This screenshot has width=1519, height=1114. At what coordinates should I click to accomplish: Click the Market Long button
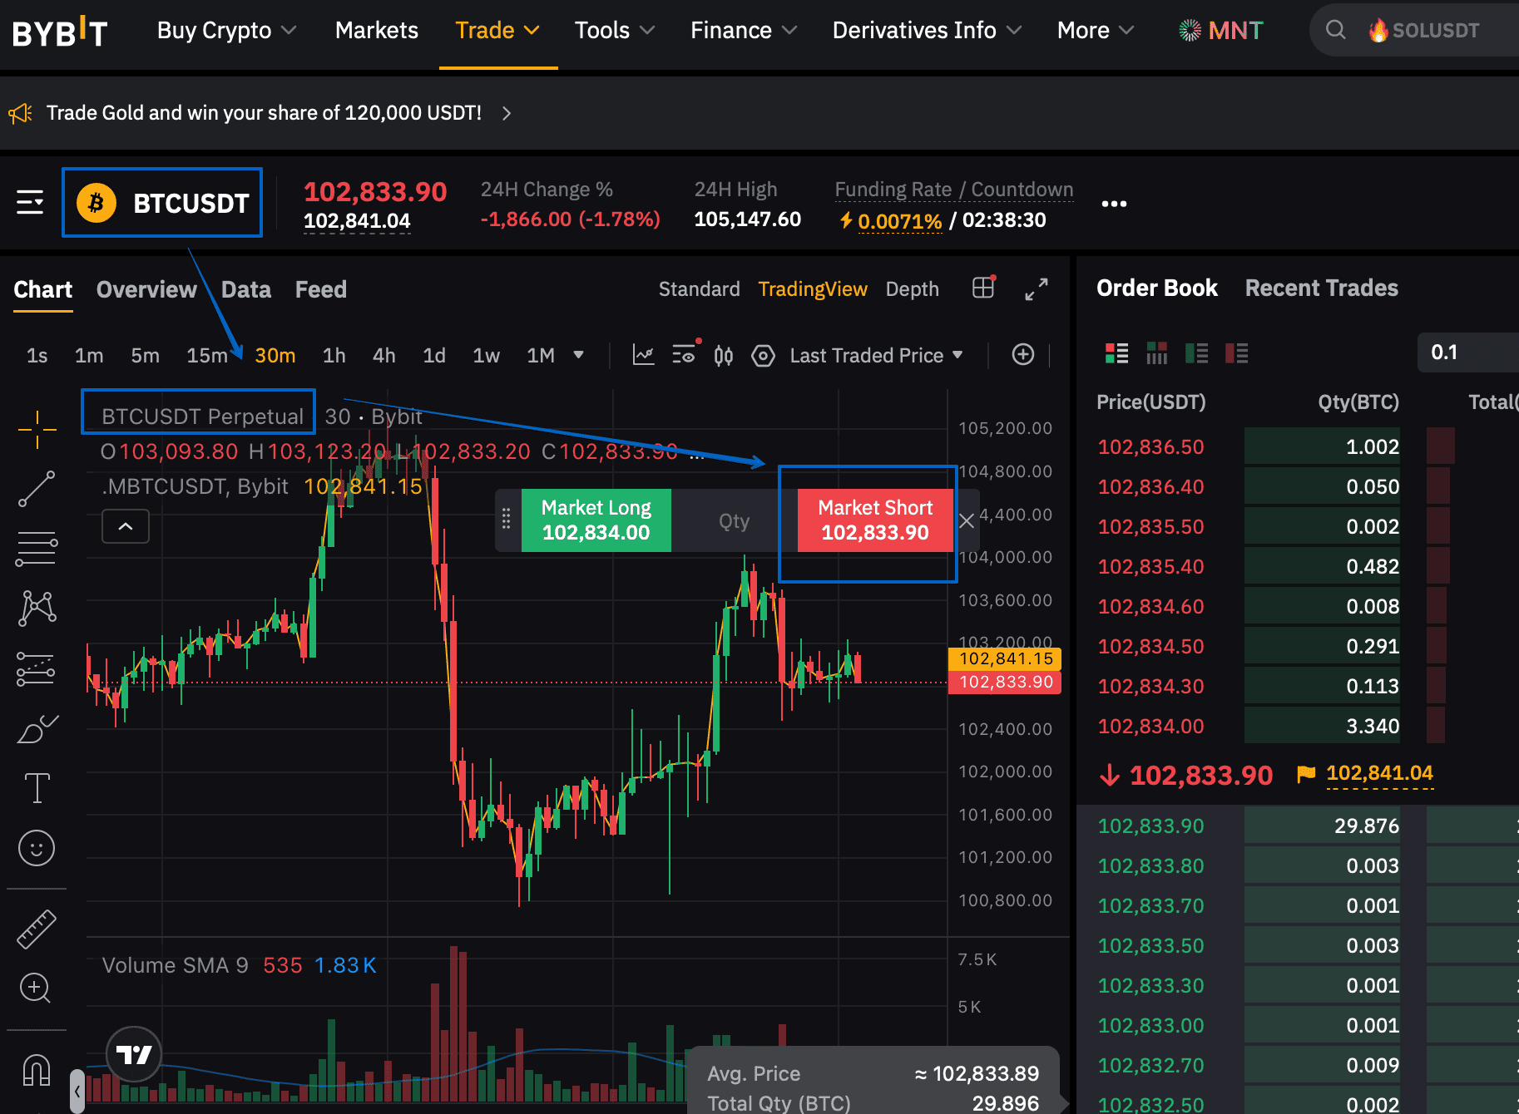click(x=596, y=520)
